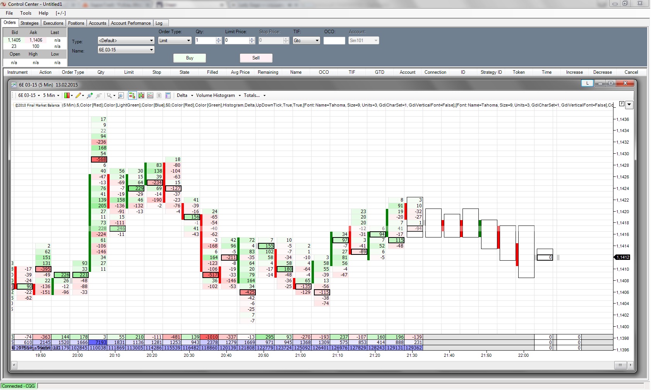Click the -568 delta cell
Screen dimensions: 651x390
point(99,159)
